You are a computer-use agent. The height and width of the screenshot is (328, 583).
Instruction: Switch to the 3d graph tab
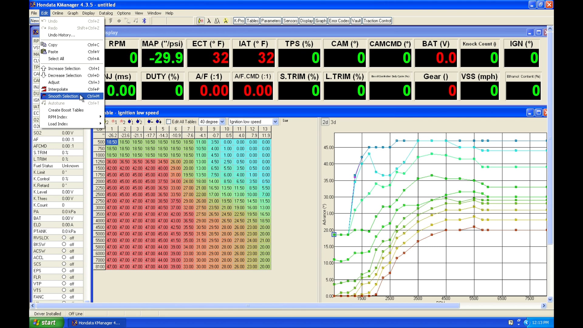pos(333,122)
